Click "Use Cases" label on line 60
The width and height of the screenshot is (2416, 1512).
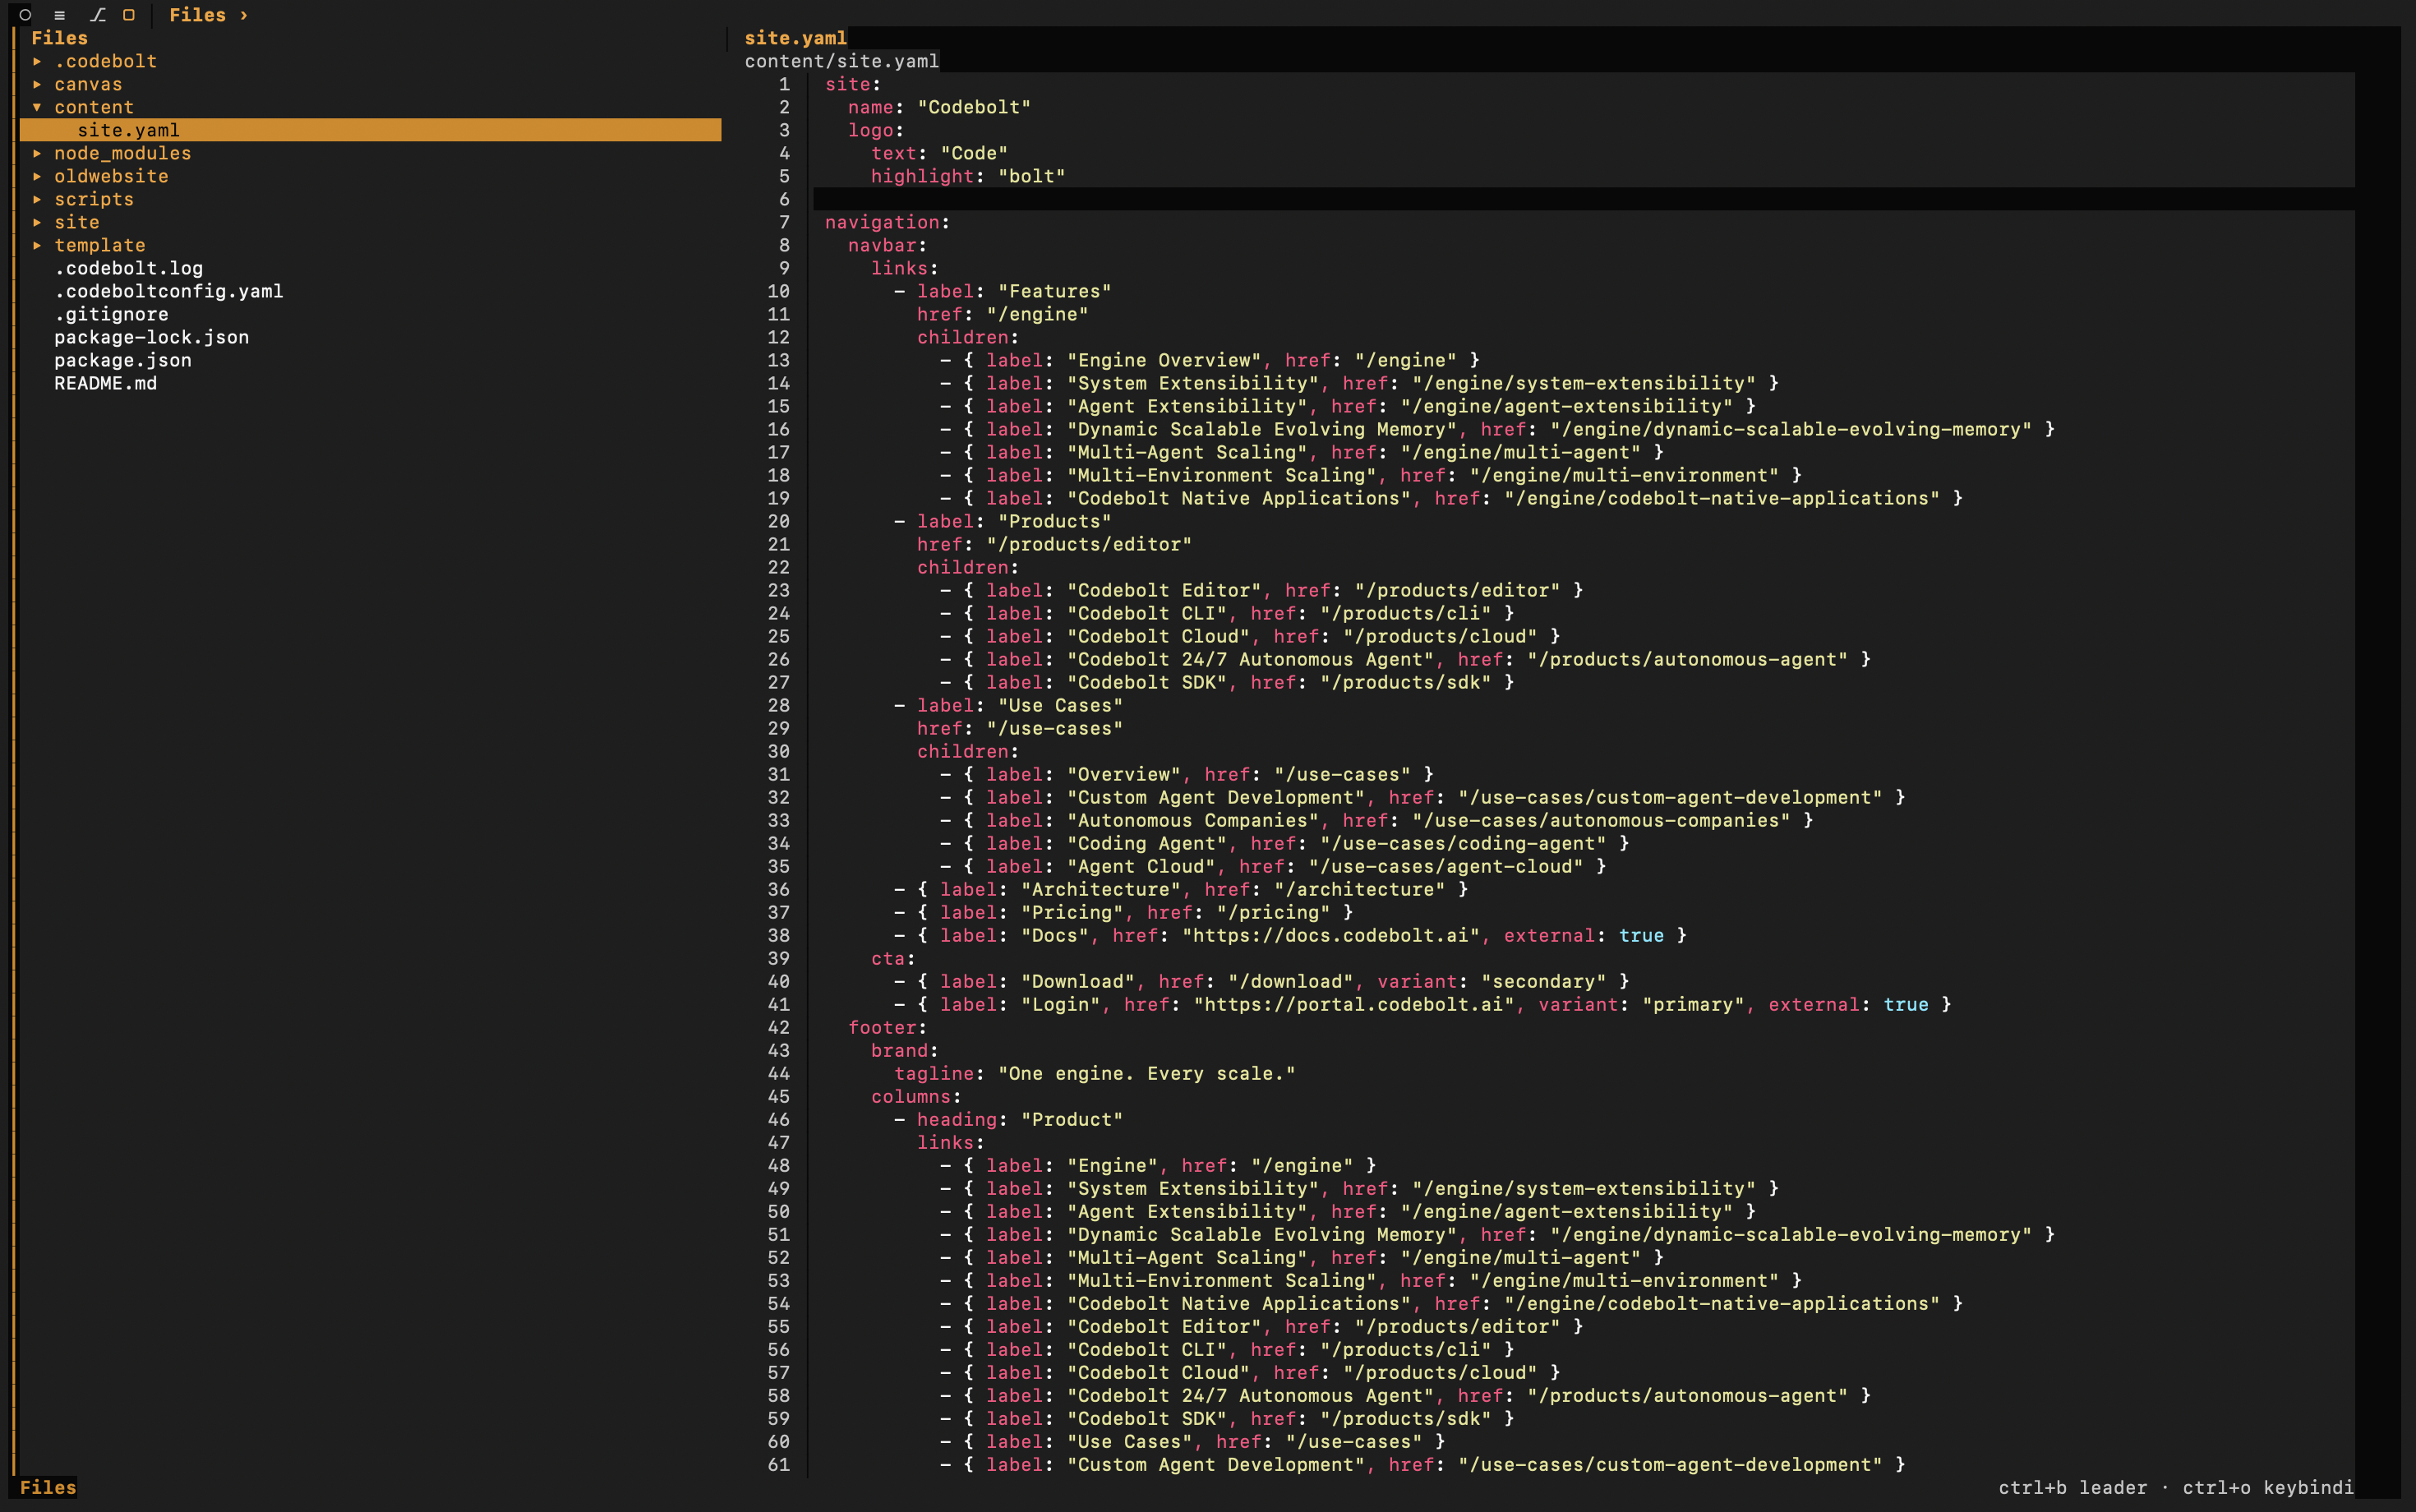coord(1129,1441)
